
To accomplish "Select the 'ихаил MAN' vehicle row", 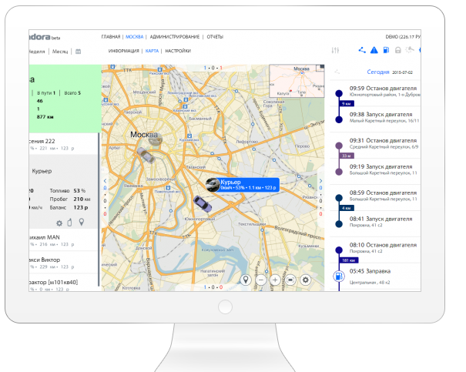I will click(x=64, y=240).
